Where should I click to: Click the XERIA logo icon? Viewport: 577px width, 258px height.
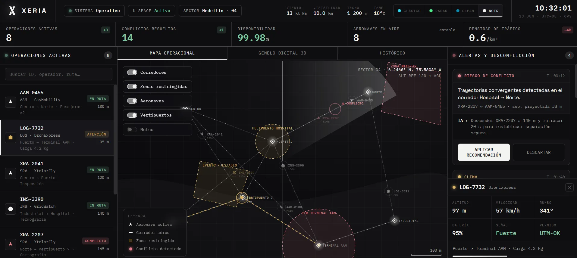click(x=12, y=11)
